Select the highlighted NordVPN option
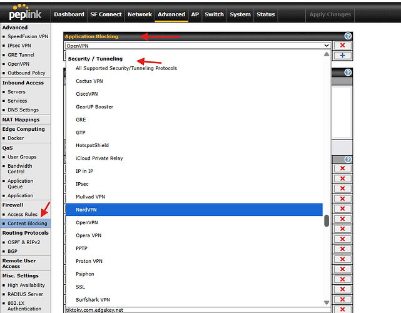This screenshot has height=313, width=401. [194, 210]
